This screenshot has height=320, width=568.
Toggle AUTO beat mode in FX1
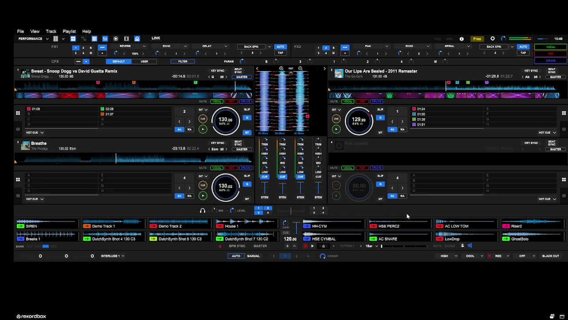point(280,47)
